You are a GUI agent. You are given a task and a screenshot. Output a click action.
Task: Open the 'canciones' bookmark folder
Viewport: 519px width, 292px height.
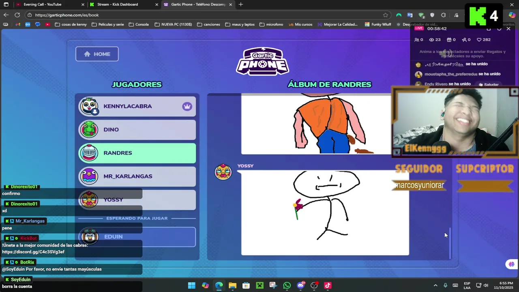coord(208,24)
